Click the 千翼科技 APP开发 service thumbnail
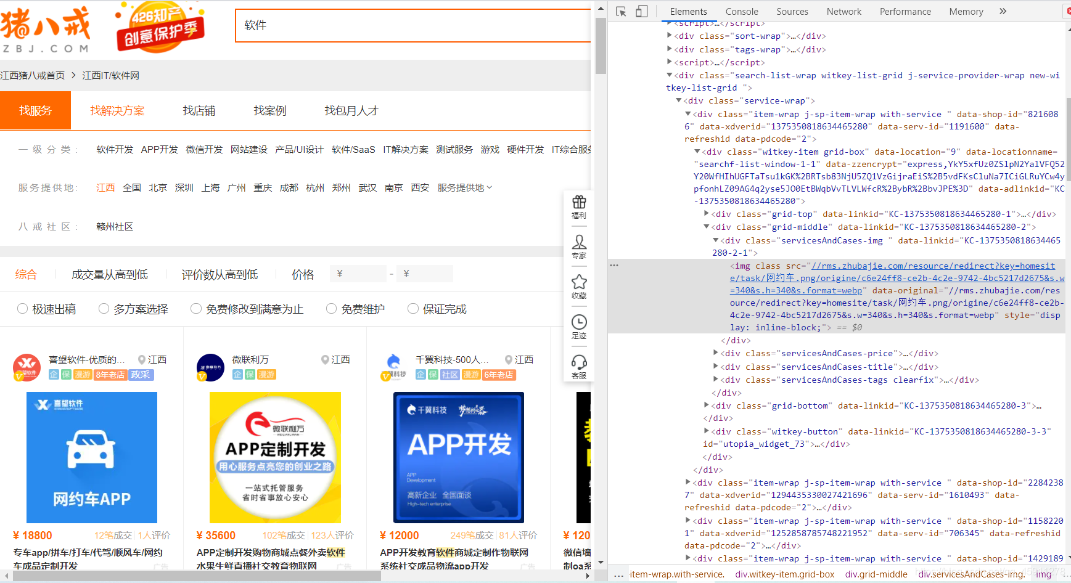This screenshot has height=583, width=1071. tap(459, 457)
